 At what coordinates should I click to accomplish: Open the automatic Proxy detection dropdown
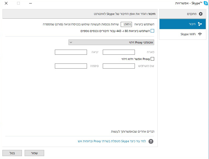111,42
